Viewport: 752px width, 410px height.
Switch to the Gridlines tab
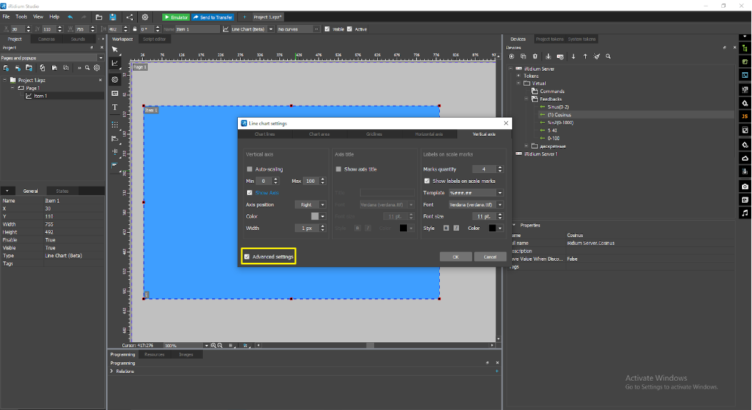point(374,134)
